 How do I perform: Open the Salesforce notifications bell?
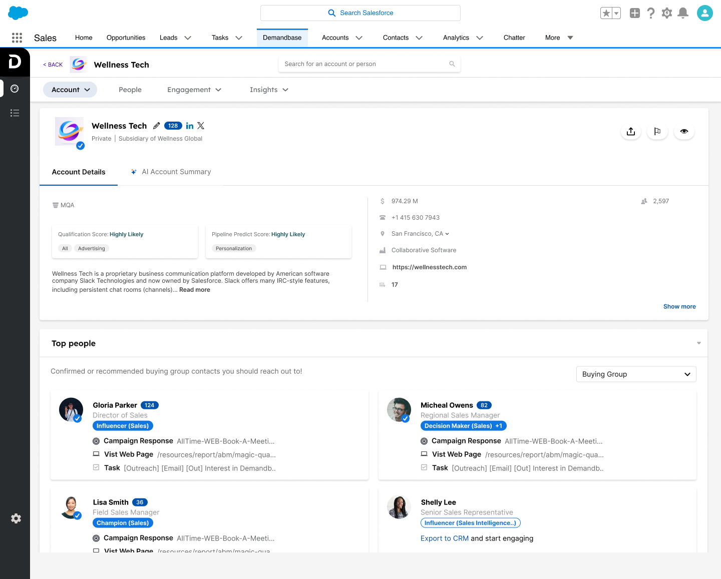[x=682, y=14]
